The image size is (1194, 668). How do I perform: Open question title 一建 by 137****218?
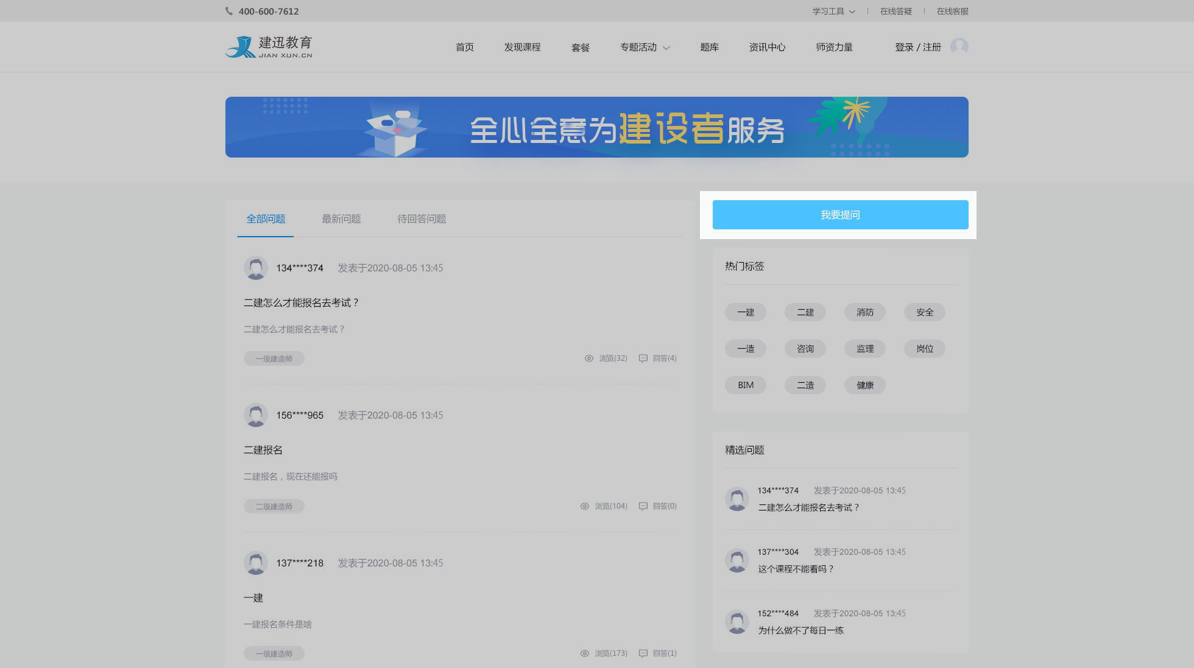coord(253,597)
